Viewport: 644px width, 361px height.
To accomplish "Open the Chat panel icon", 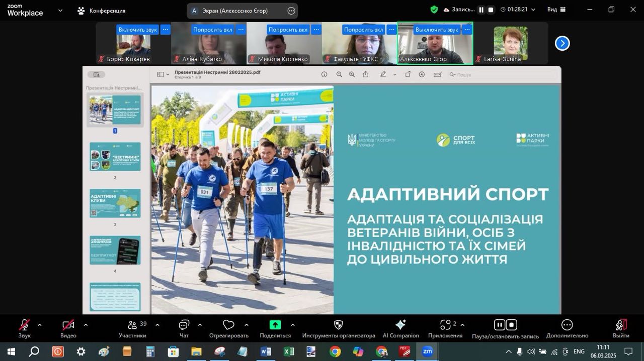I will coord(184,325).
